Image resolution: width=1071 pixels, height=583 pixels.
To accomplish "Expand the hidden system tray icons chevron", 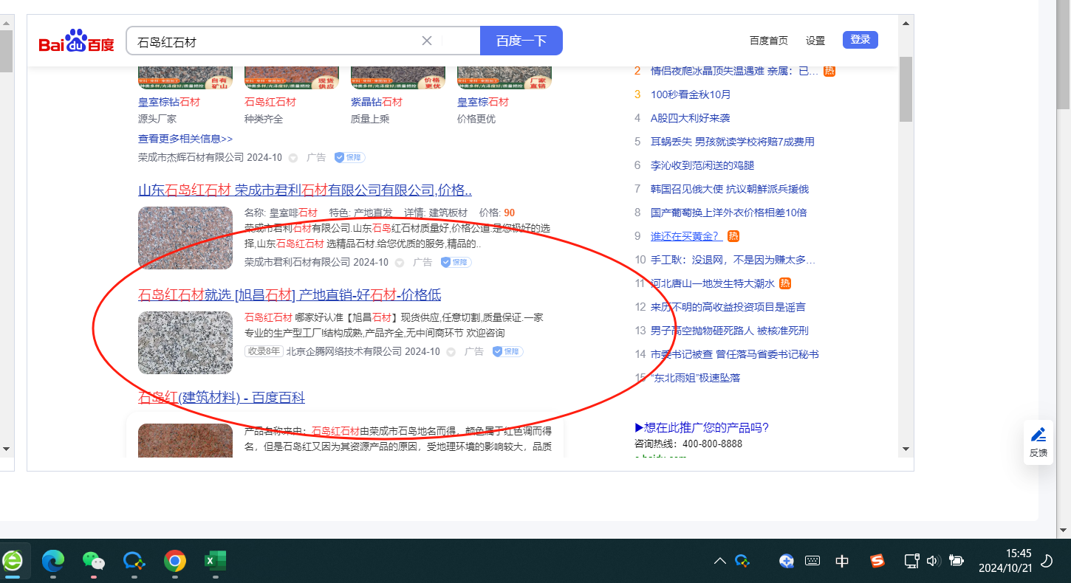I will 719,562.
